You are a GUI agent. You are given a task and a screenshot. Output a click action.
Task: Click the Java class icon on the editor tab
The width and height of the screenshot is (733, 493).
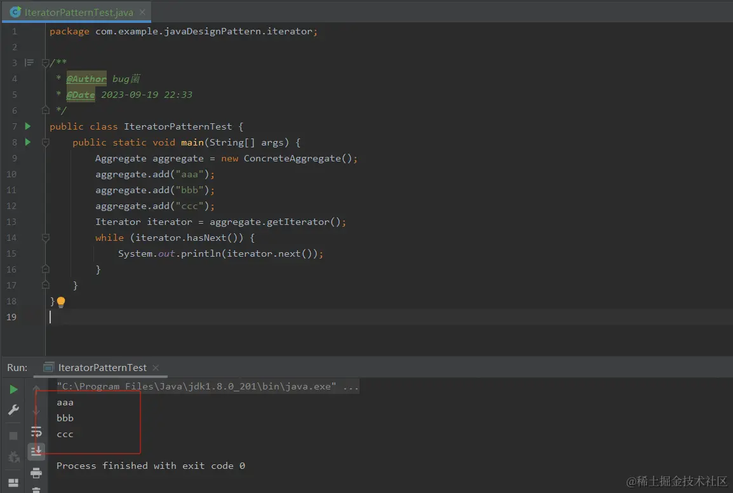15,12
